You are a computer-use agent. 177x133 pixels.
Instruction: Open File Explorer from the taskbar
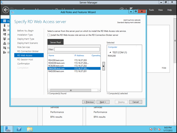tap(30, 129)
